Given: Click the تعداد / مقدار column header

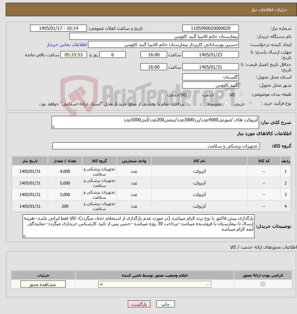Looking at the screenshot, I should click(65, 161).
